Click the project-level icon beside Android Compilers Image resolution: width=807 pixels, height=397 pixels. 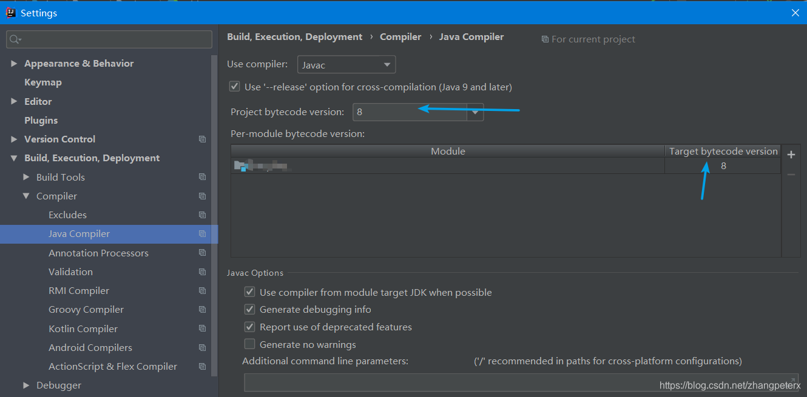point(203,348)
